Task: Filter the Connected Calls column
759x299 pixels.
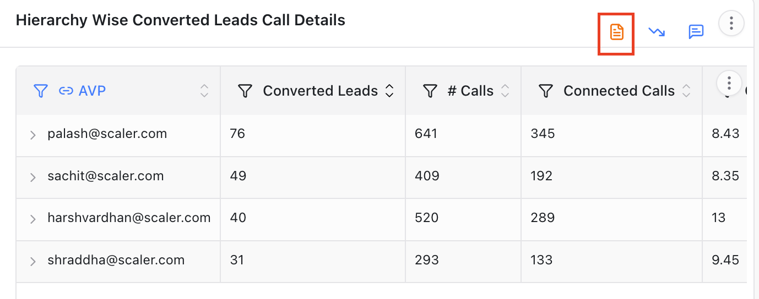Action: click(x=545, y=91)
